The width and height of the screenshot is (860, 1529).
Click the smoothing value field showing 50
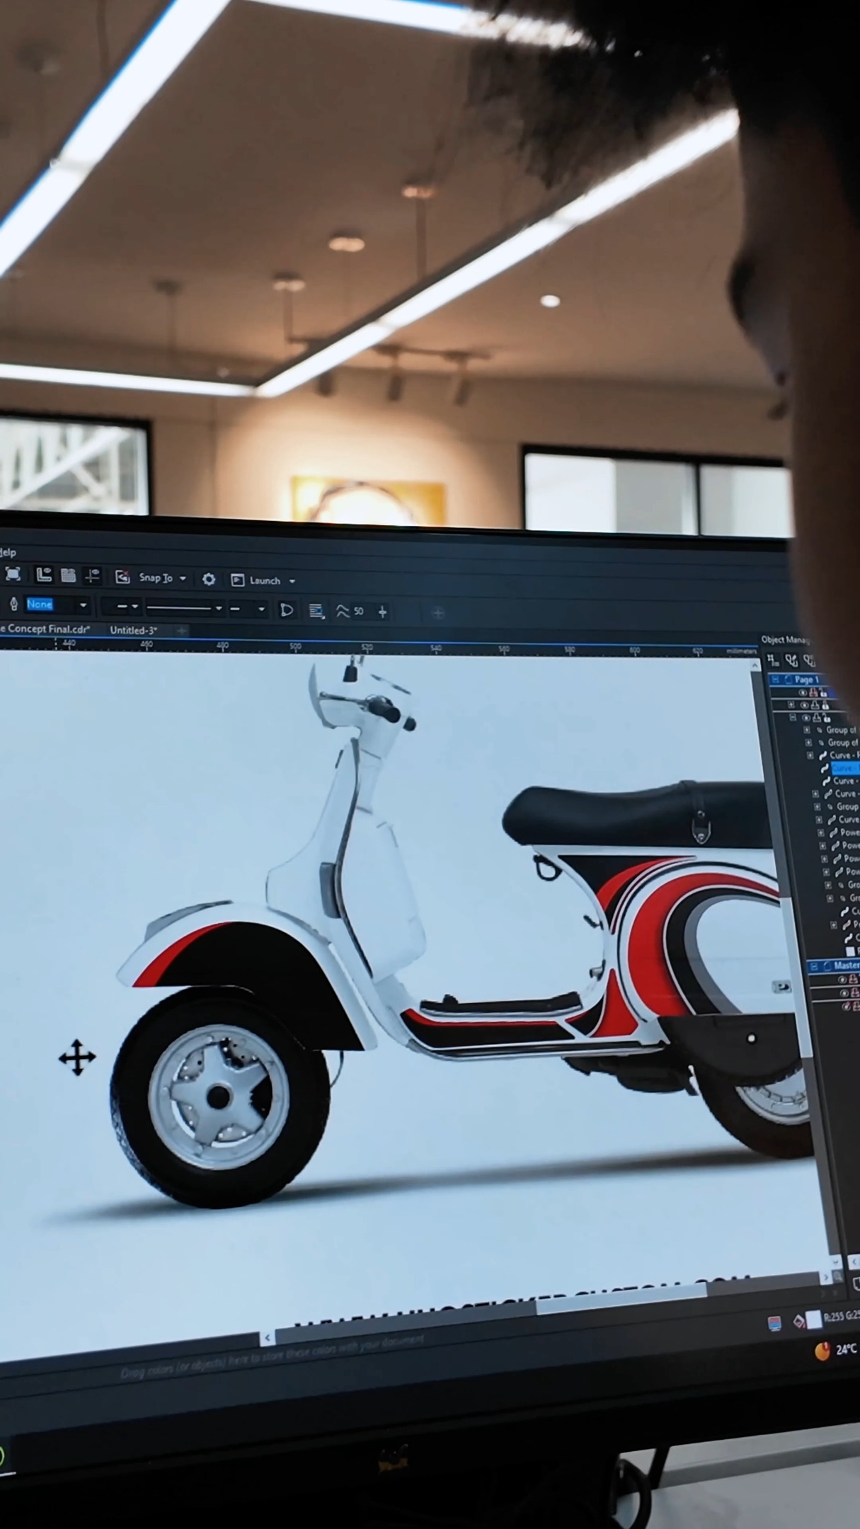359,612
